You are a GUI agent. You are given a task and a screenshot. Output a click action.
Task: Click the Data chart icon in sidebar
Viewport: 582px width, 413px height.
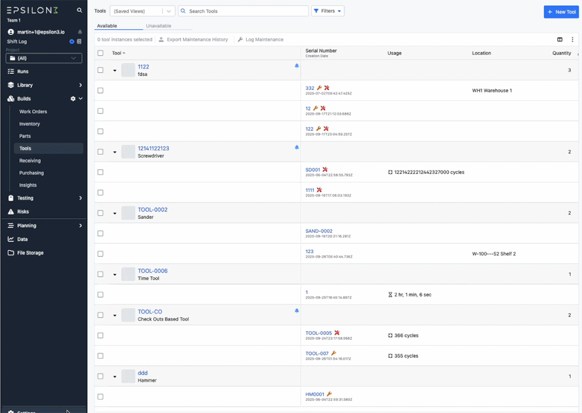point(10,239)
